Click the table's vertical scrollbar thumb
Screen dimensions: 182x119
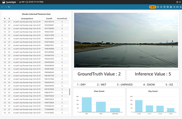click(70, 92)
